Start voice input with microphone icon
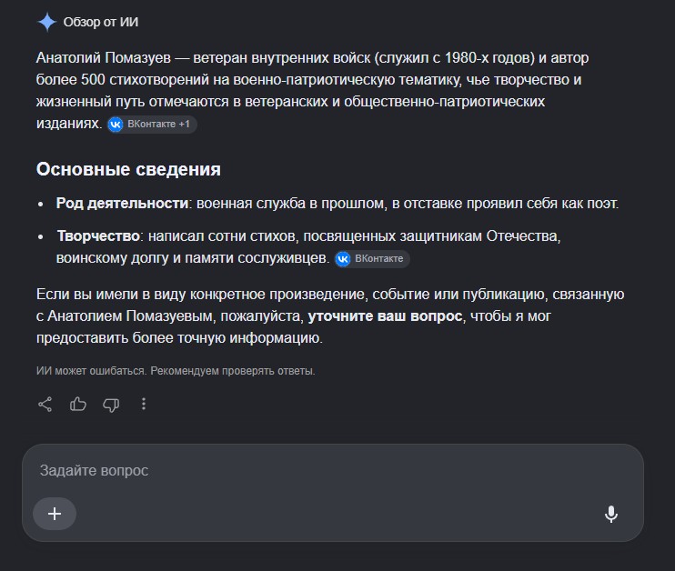Viewport: 675px width, 571px height. tap(610, 515)
